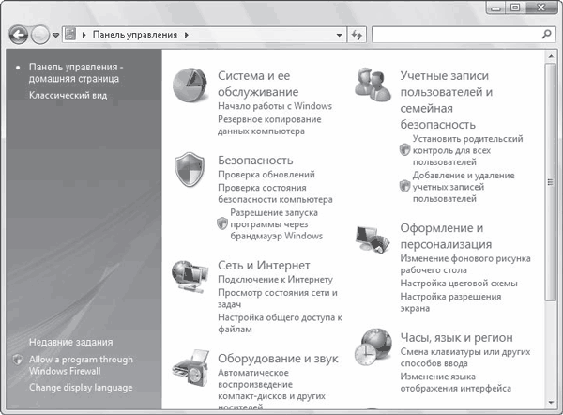Click Настройка цветовой схемы link

click(x=459, y=284)
